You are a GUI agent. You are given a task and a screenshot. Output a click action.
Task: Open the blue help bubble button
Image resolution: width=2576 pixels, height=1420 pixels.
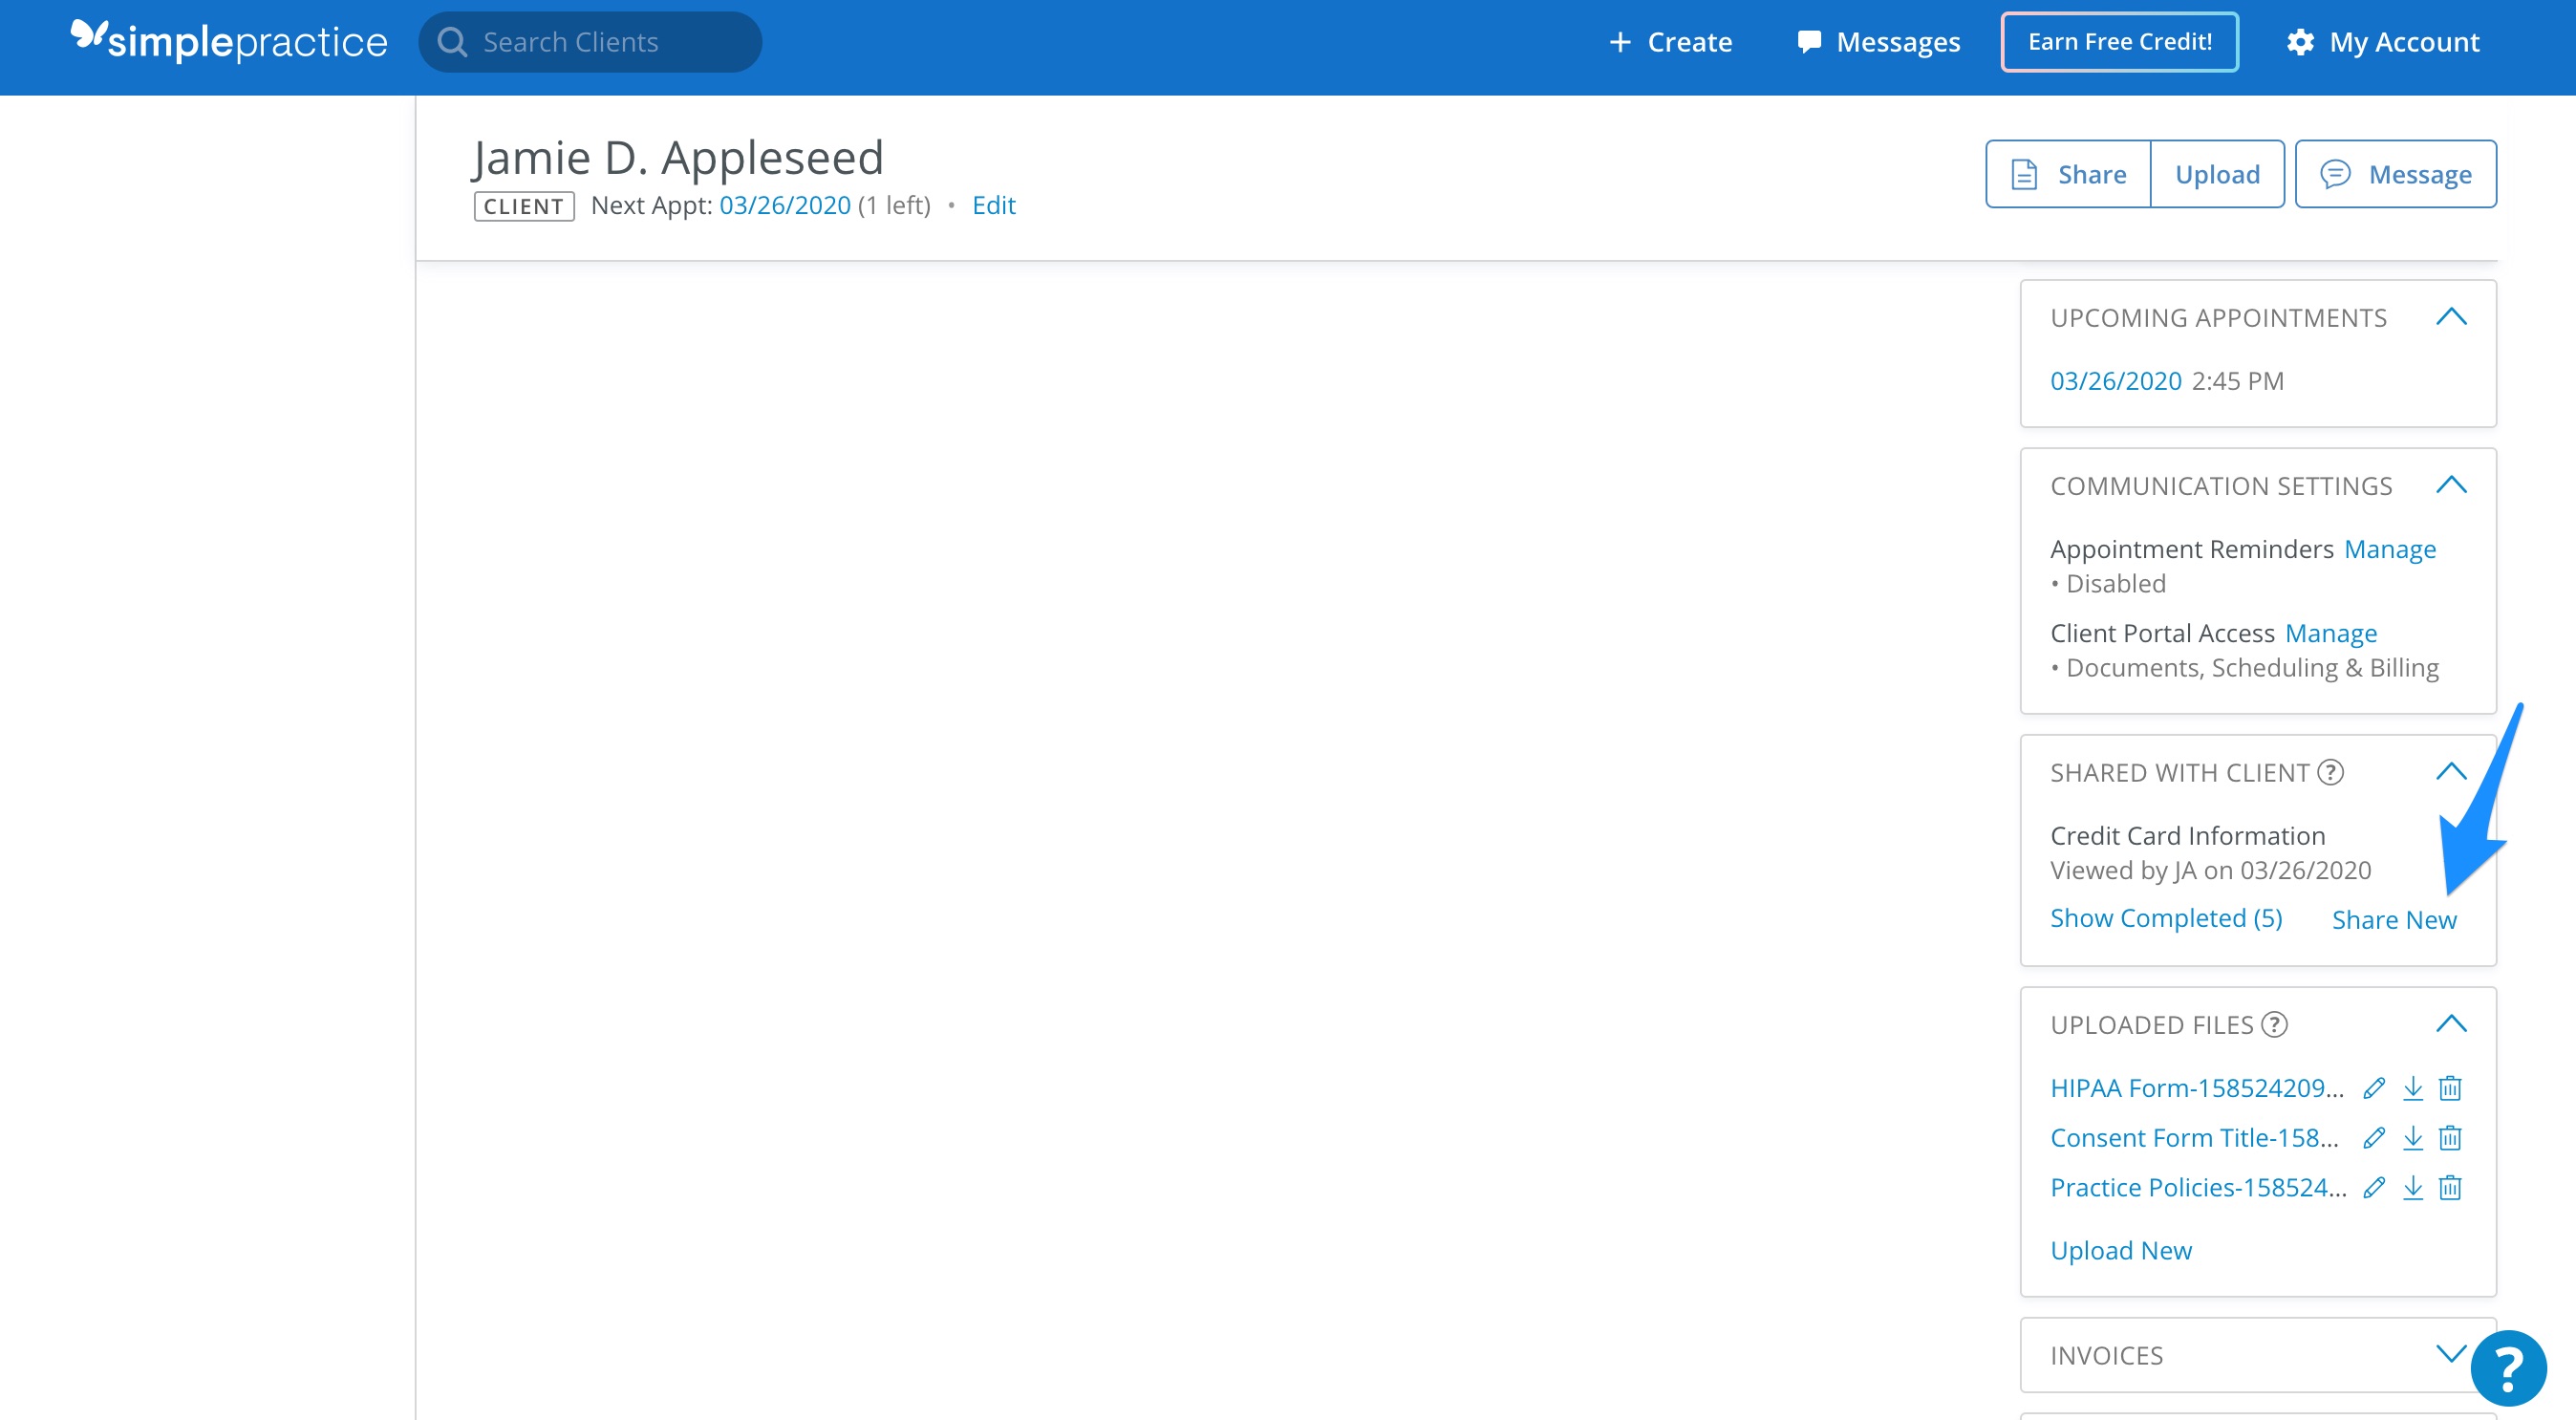tap(2507, 1368)
